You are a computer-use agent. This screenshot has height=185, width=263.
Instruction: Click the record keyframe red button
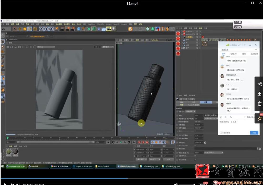point(139,142)
